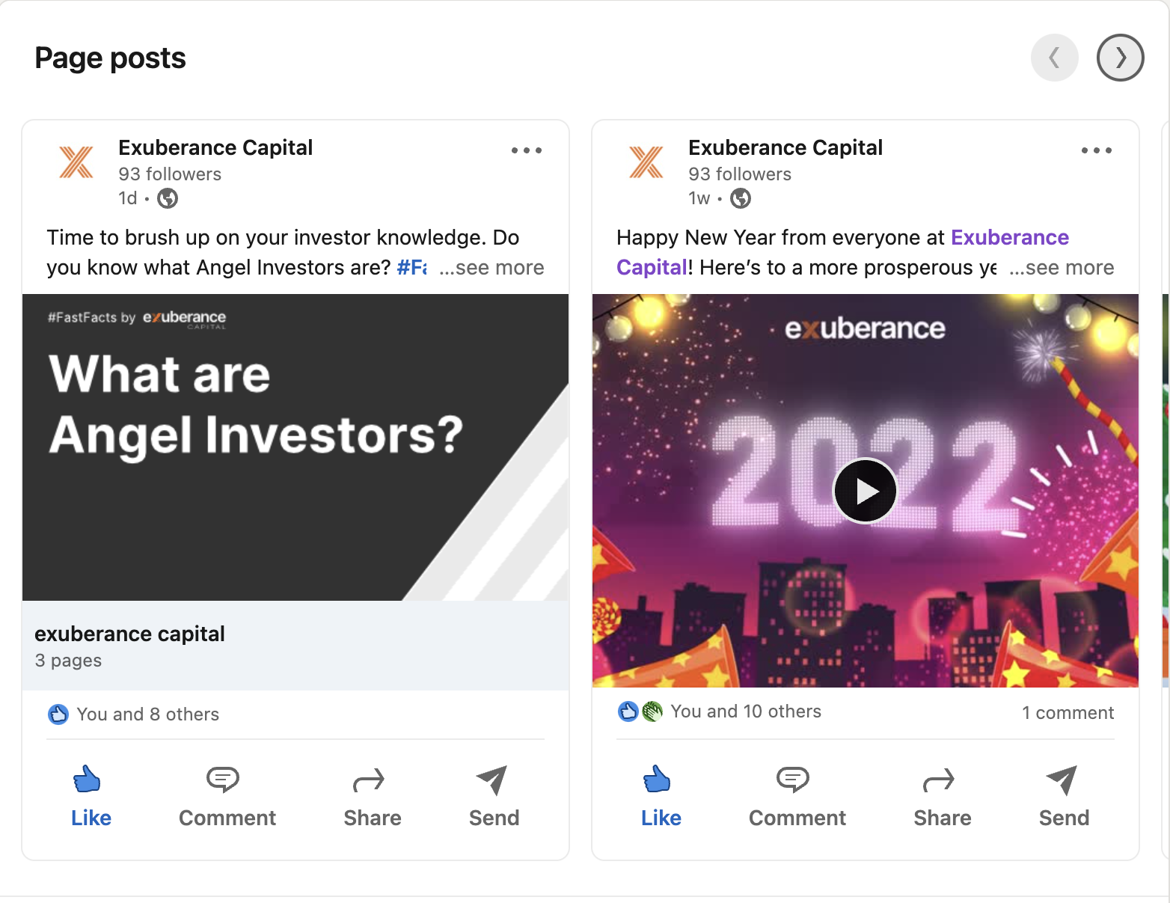
Task: Open the What are Angel Investors document
Action: [295, 447]
